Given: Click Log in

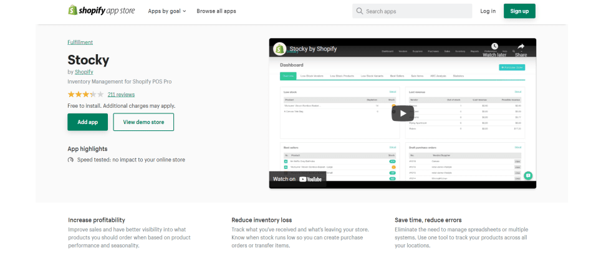Looking at the screenshot, I should coord(488,11).
